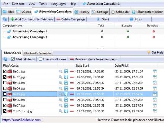The height and width of the screenshot is (123, 164).
Task: Click the Advertising Campaign 1 title link
Action: point(104,4)
